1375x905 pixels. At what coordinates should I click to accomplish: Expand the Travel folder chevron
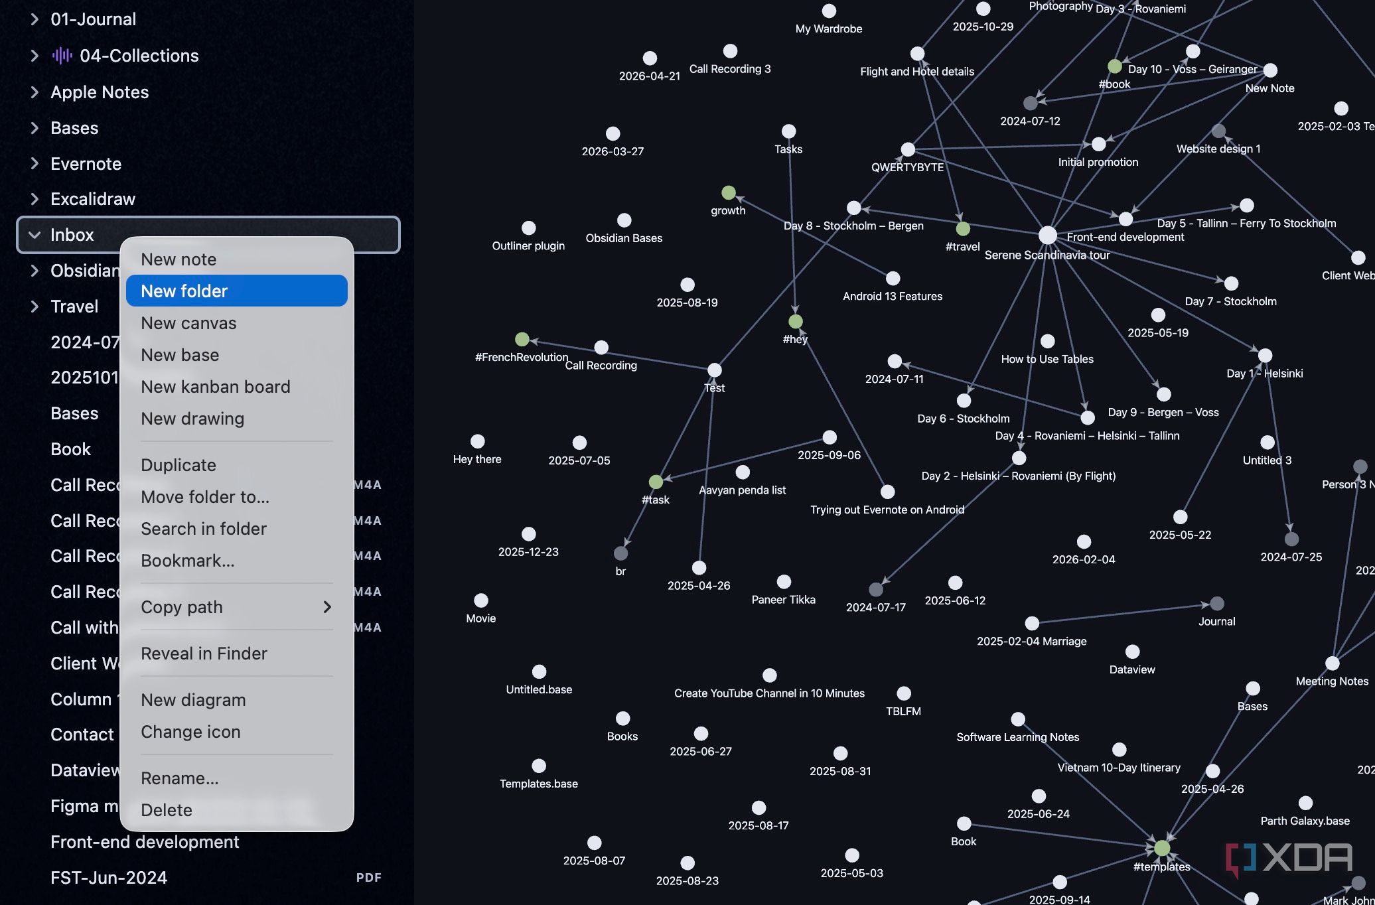35,306
